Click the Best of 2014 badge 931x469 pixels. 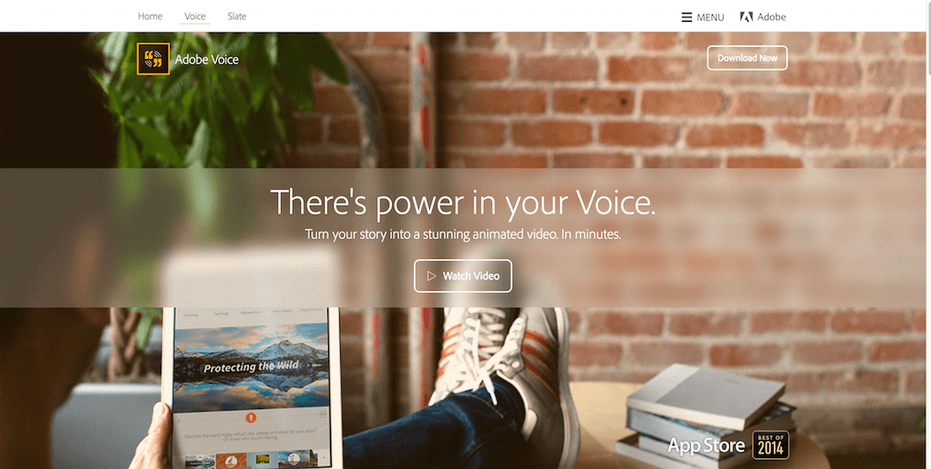(771, 445)
